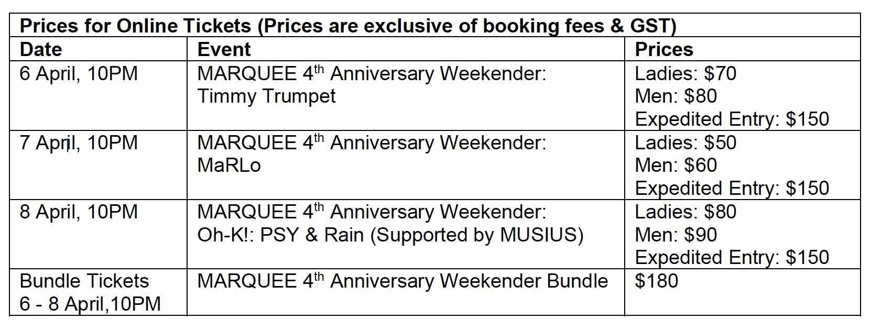
Task: Click the 'Prices for Online Tickets' table title
Action: [x=348, y=26]
